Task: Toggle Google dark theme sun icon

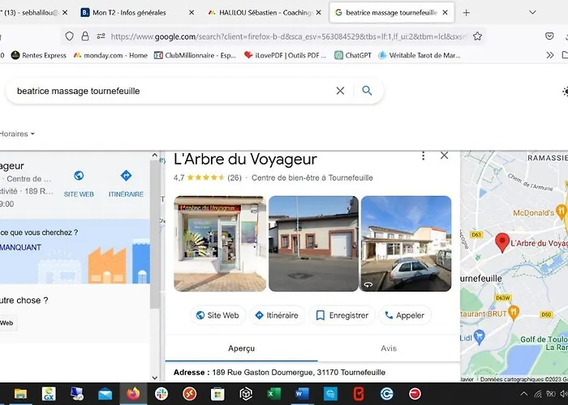Action: coord(565,92)
